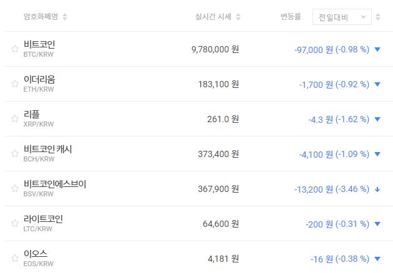Click the 변동률 column header
The width and height of the screenshot is (393, 273).
pos(291,17)
